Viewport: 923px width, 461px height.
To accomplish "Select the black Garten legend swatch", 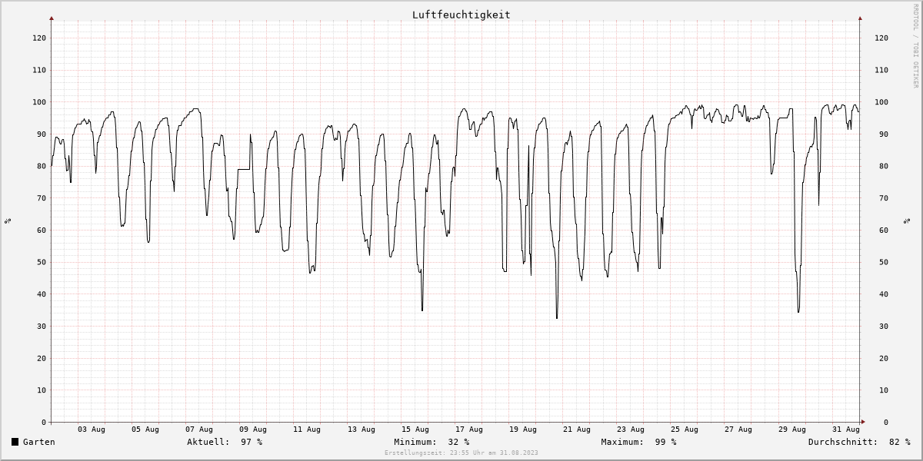I will pos(15,442).
